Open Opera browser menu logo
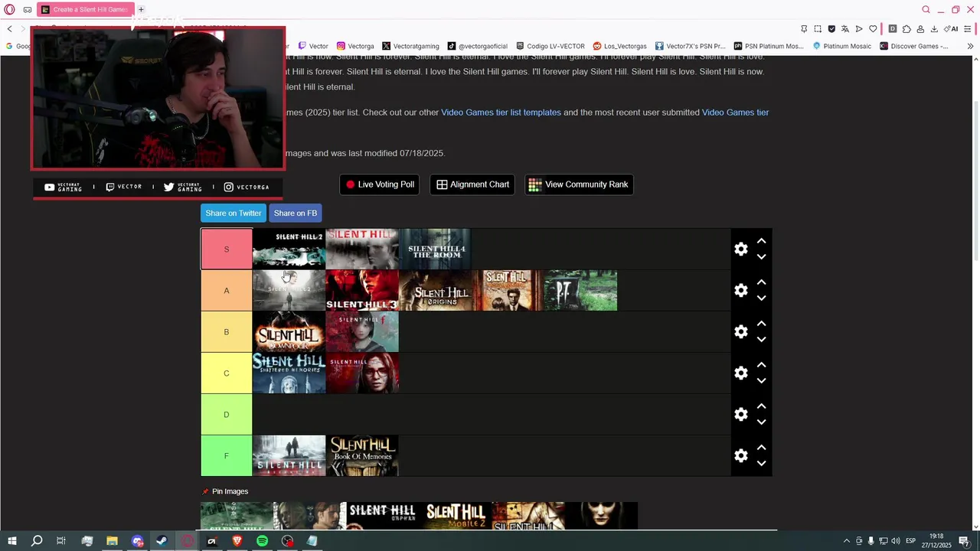The width and height of the screenshot is (980, 551). point(9,9)
